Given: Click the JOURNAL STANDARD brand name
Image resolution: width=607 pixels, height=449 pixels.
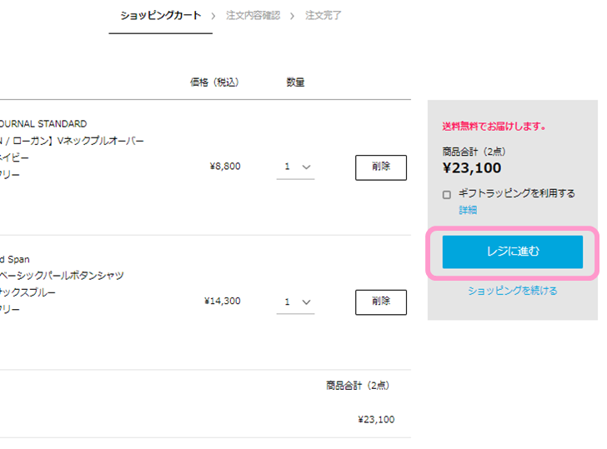Looking at the screenshot, I should (x=43, y=124).
